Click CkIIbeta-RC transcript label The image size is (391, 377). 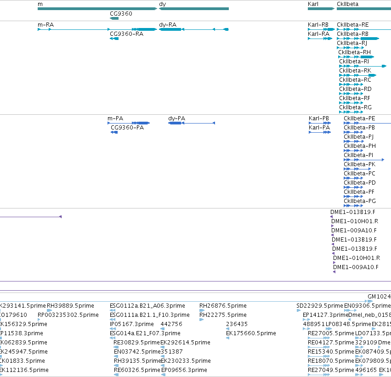355,80
